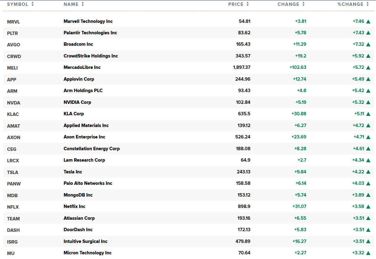The image size is (376, 259).
Task: Sort table by SYMBOL column arrows
Action: pyautogui.click(x=33, y=4)
